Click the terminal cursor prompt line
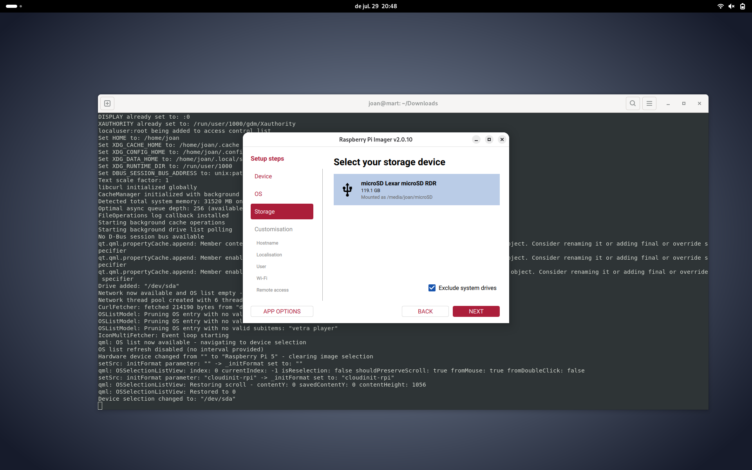Image resolution: width=752 pixels, height=470 pixels. tap(100, 406)
